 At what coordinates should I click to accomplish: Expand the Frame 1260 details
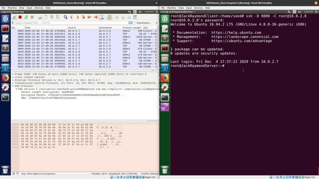[13, 74]
